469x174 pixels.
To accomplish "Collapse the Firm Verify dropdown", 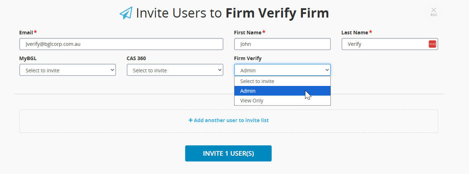I will [x=282, y=70].
